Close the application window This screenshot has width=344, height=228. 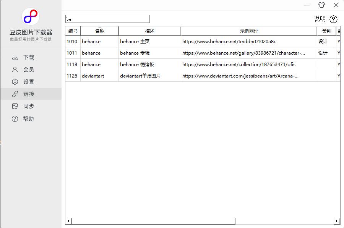[x=336, y=5]
